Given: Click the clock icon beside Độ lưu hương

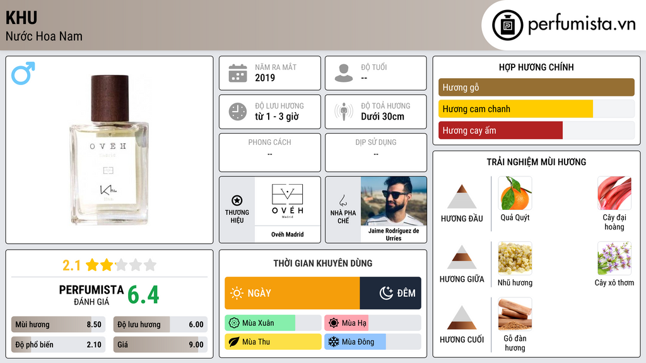Looking at the screenshot, I should pos(238,112).
